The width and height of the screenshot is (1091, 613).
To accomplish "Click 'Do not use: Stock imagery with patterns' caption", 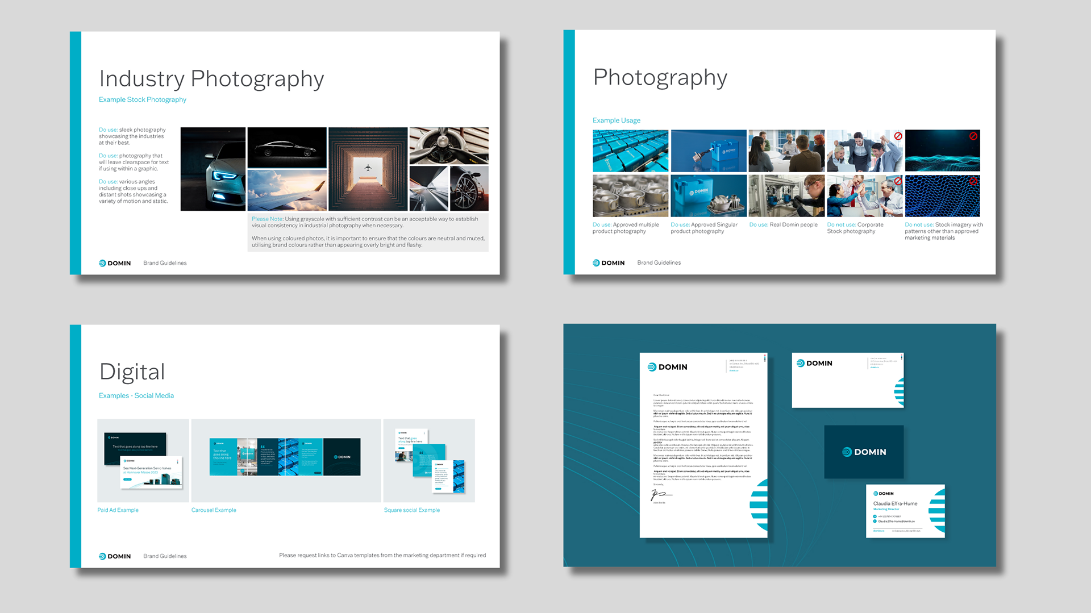I will pyautogui.click(x=944, y=231).
